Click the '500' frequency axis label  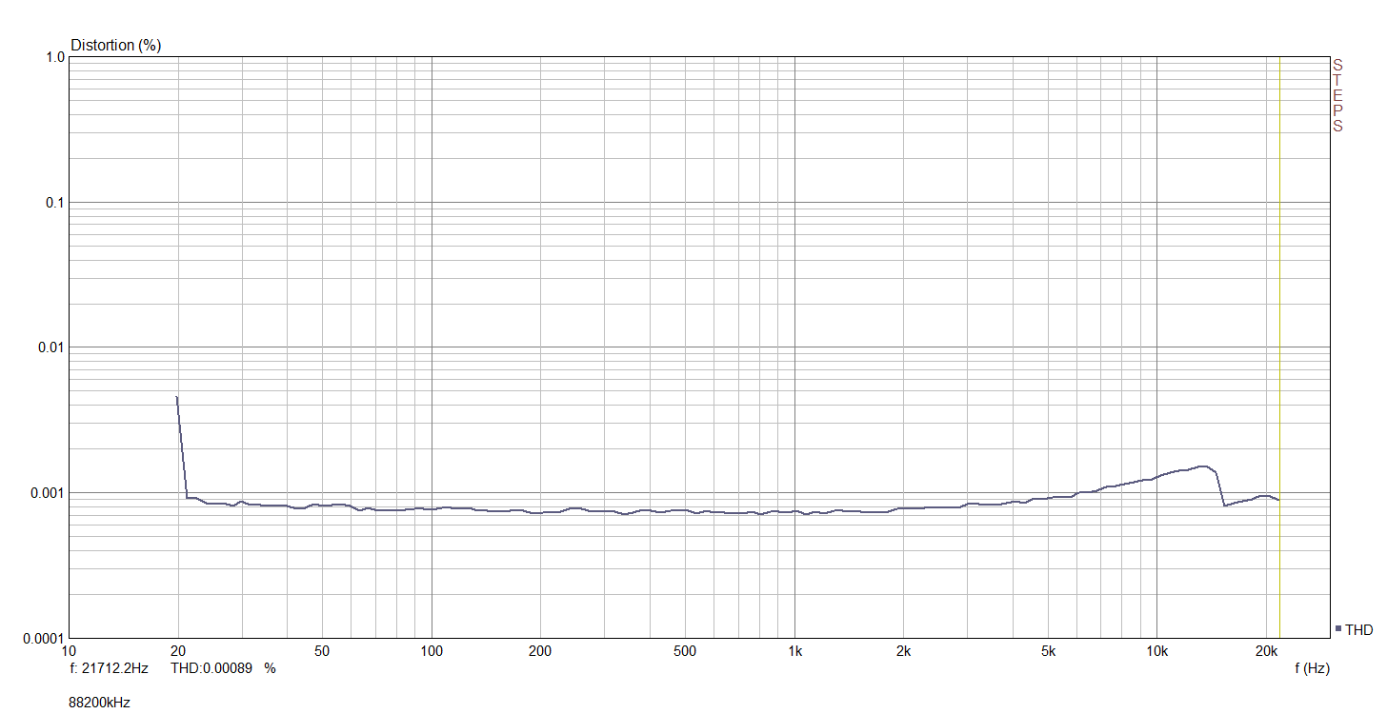[685, 651]
